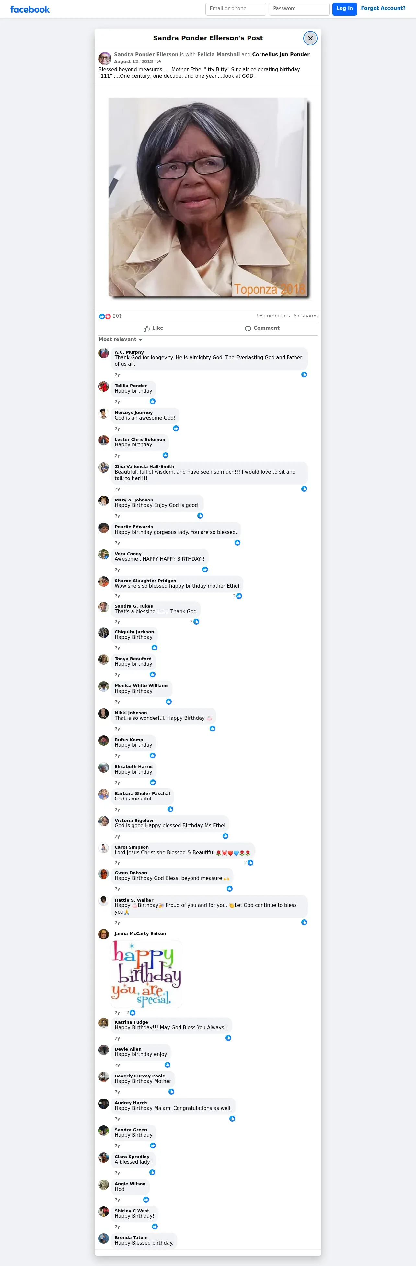Click the thumbs-up Like icon under the post

(146, 329)
